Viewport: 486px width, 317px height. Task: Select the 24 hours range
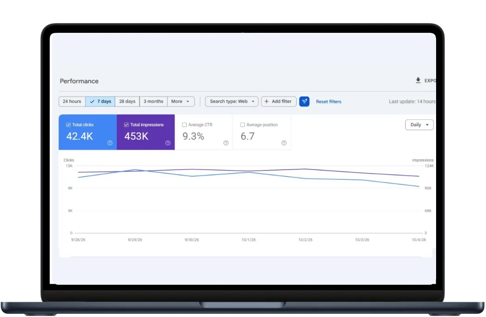click(x=72, y=101)
